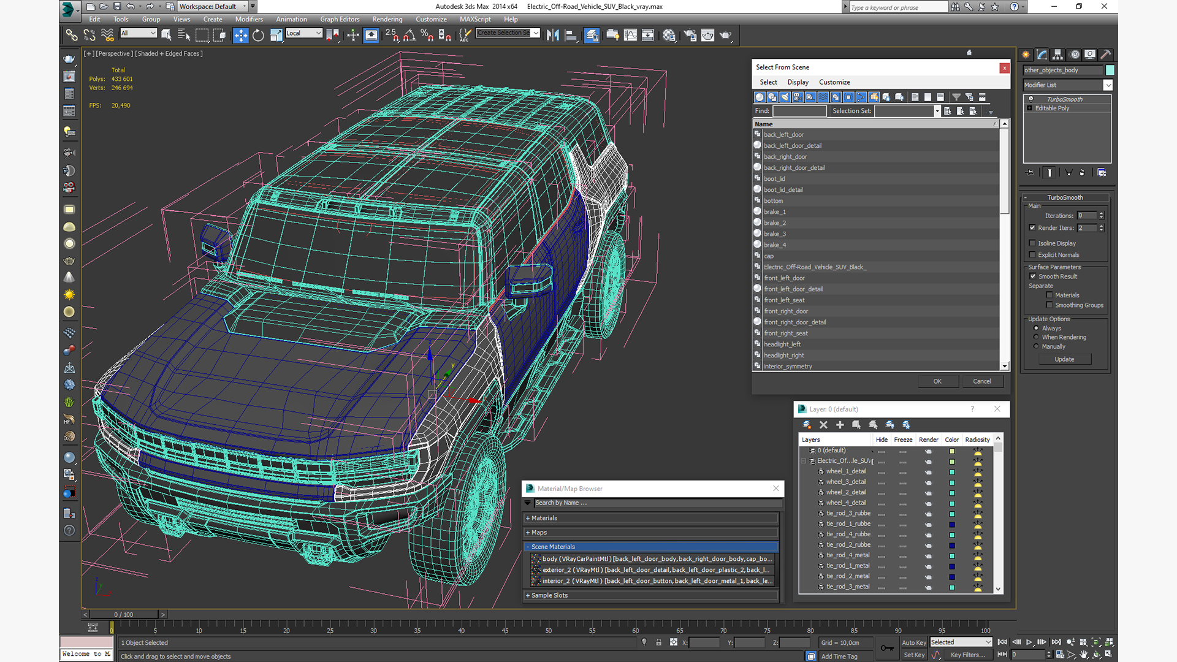This screenshot has width=1177, height=662.
Task: Open the Render Setup teapot icon
Action: coord(690,36)
